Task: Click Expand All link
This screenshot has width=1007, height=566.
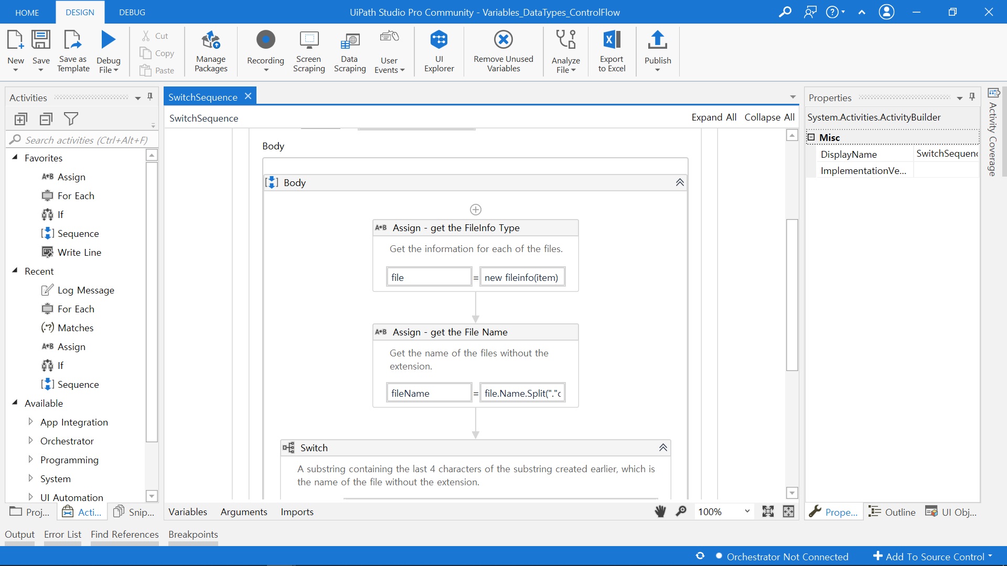Action: (x=713, y=117)
